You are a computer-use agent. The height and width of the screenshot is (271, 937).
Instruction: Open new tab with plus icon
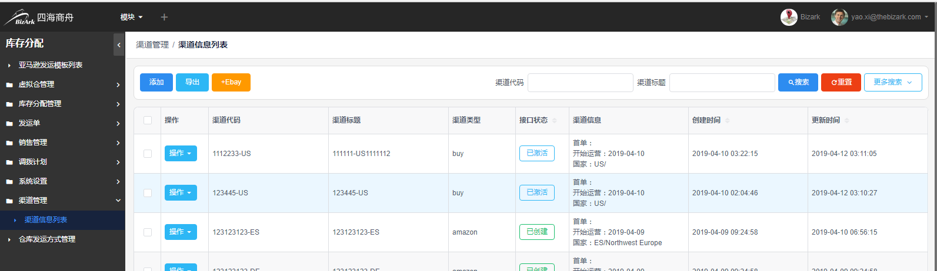[164, 17]
